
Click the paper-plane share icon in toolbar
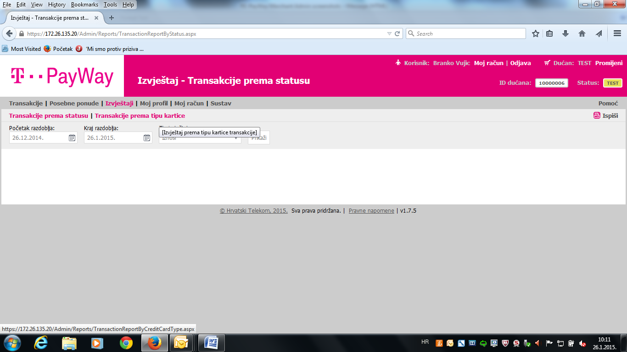[599, 33]
